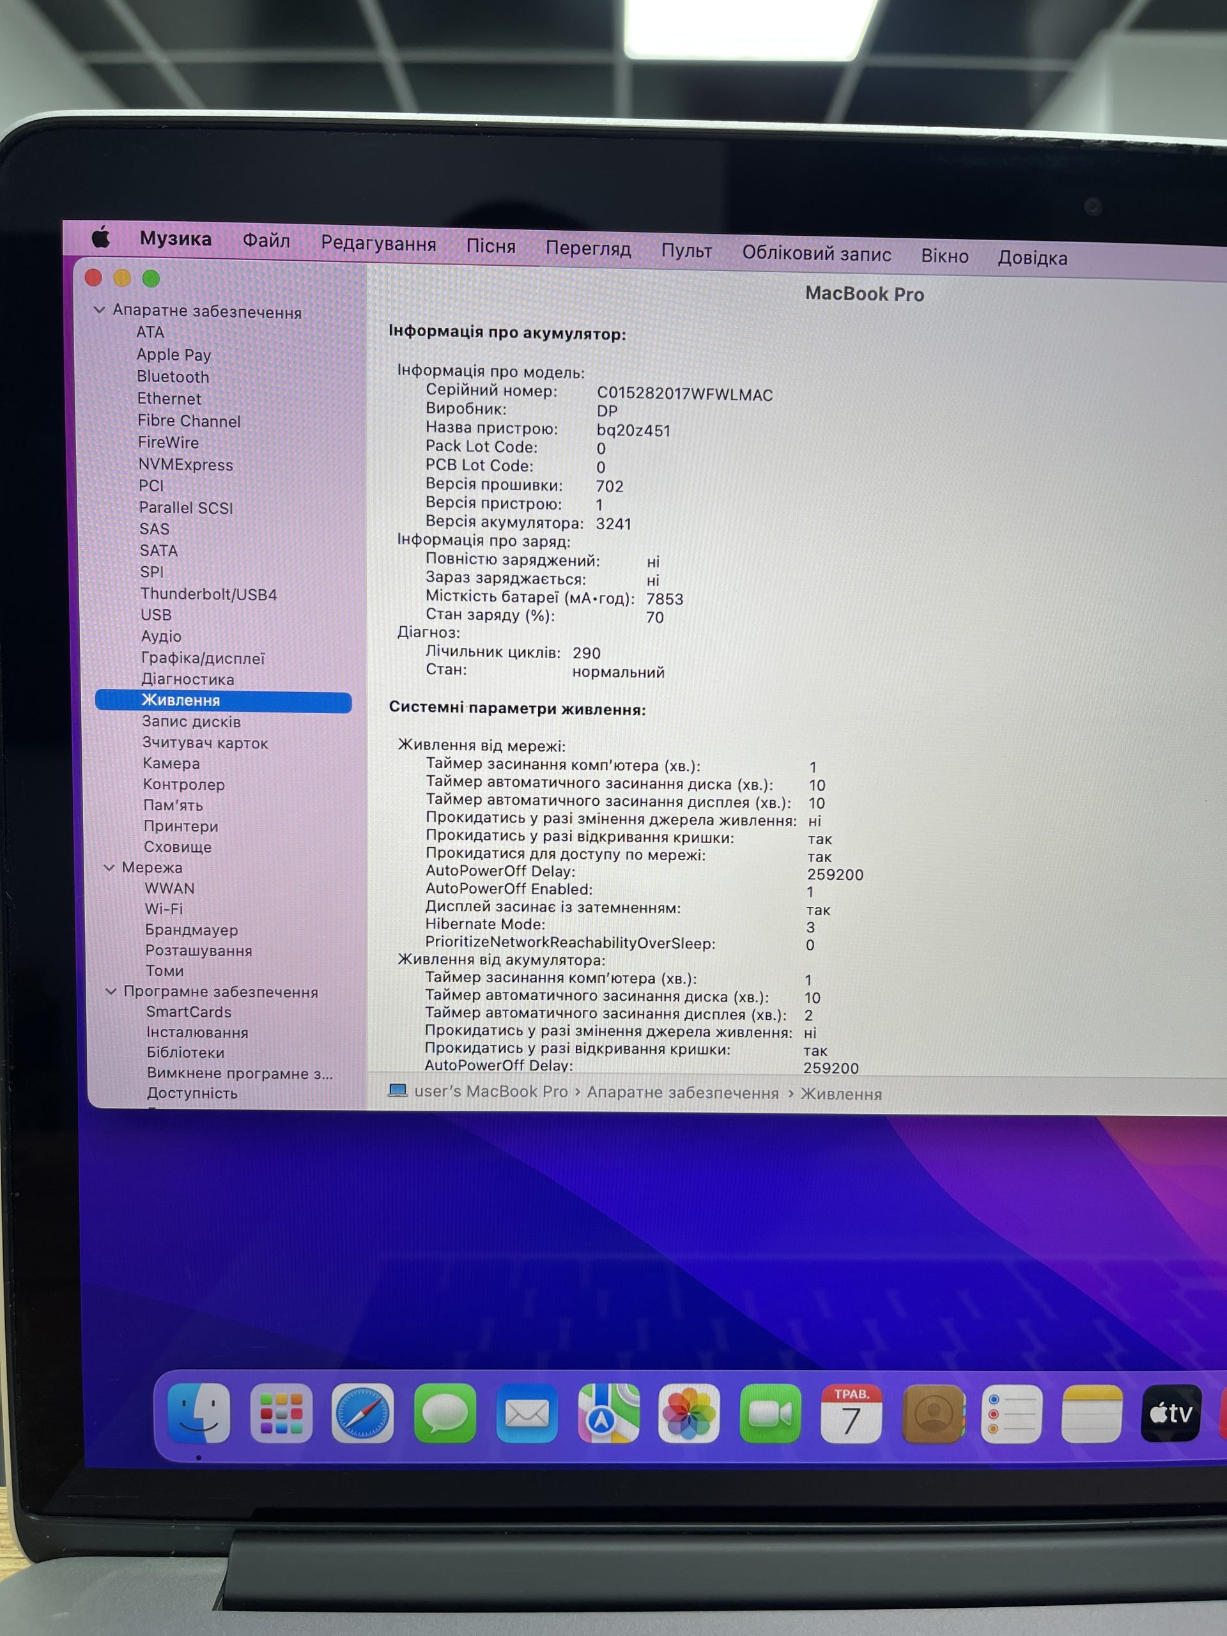Open the Пісня menu
1227x1636 pixels.
coord(490,246)
